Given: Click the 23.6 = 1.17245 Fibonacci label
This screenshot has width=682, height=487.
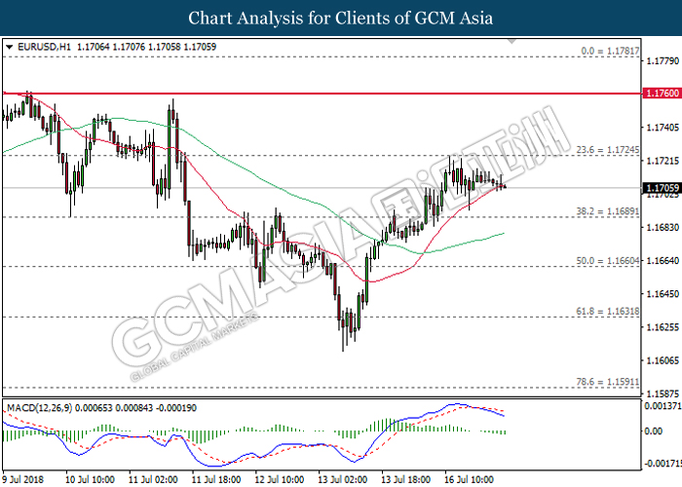Looking at the screenshot, I should (x=608, y=150).
